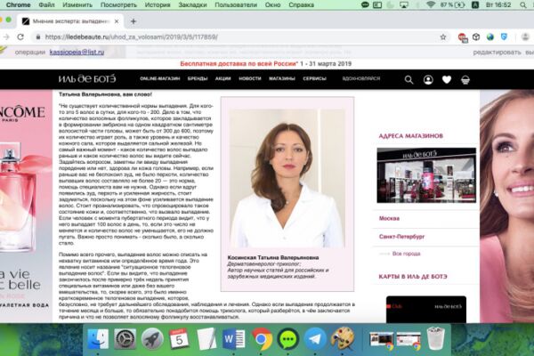Open the Все города link
Viewport: 534px width, 356px height.
(406, 254)
